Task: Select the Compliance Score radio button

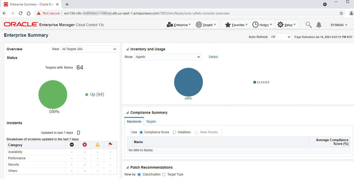Action: point(141,132)
